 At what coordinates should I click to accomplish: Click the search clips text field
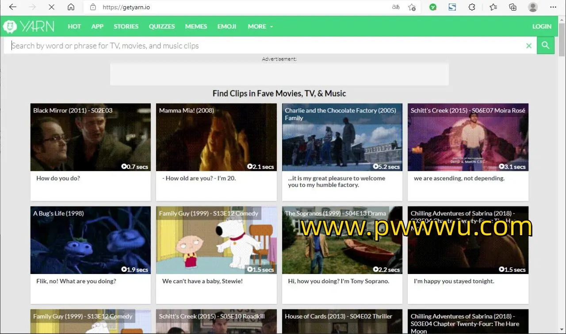pos(265,46)
